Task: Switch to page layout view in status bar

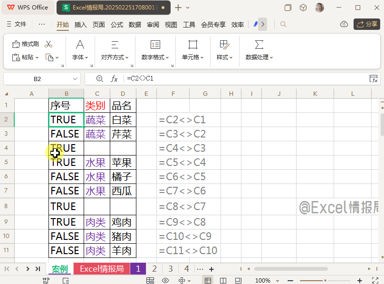Action: [x=223, y=280]
